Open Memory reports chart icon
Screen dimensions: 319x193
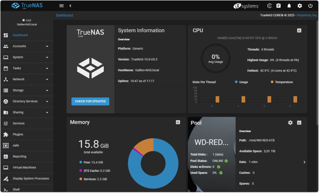point(178,122)
